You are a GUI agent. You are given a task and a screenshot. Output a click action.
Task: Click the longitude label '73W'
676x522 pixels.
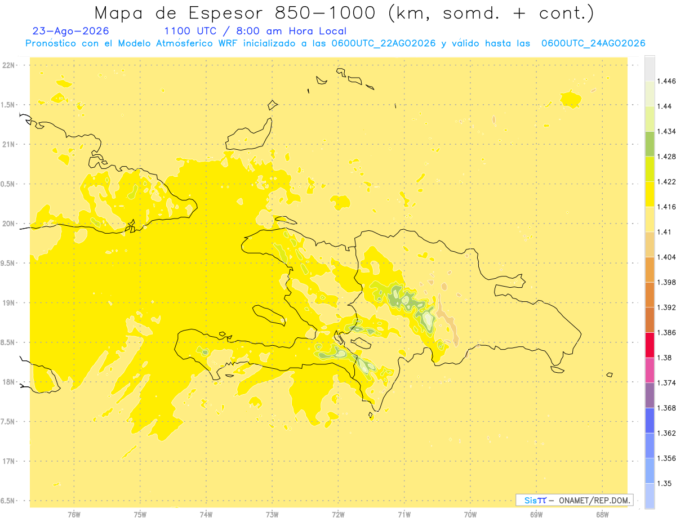[272, 515]
